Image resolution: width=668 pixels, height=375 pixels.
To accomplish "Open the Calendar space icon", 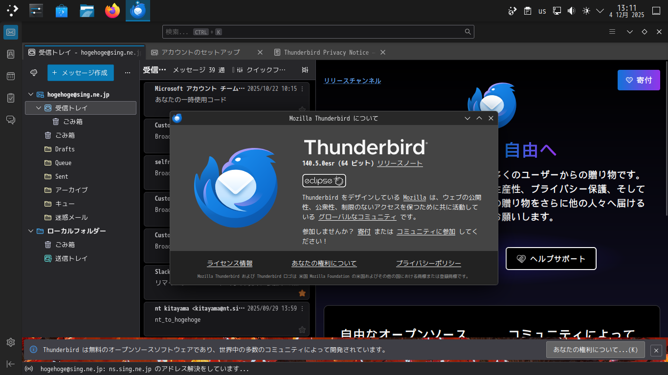I will [x=11, y=76].
